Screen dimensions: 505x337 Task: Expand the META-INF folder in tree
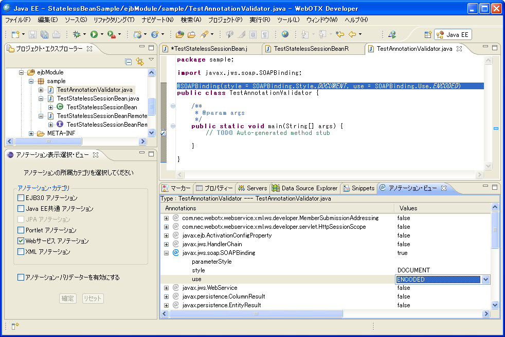(31, 134)
